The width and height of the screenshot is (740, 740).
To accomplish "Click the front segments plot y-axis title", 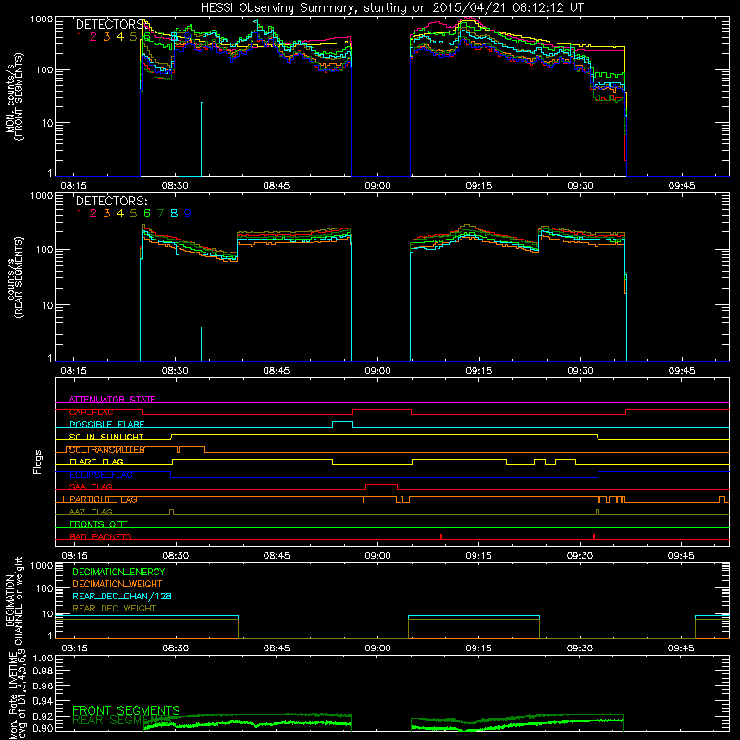I will coord(14,96).
